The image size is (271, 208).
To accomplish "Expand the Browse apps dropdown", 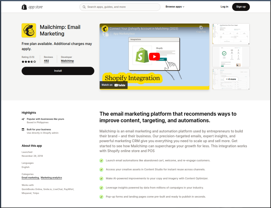I will click(x=175, y=7).
